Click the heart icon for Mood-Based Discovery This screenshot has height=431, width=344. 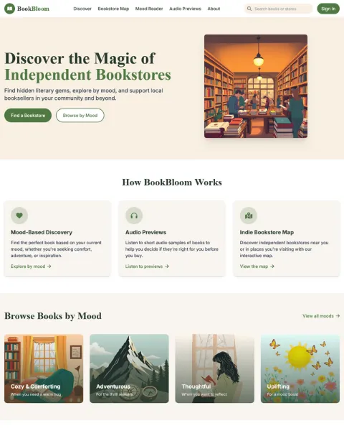click(19, 215)
